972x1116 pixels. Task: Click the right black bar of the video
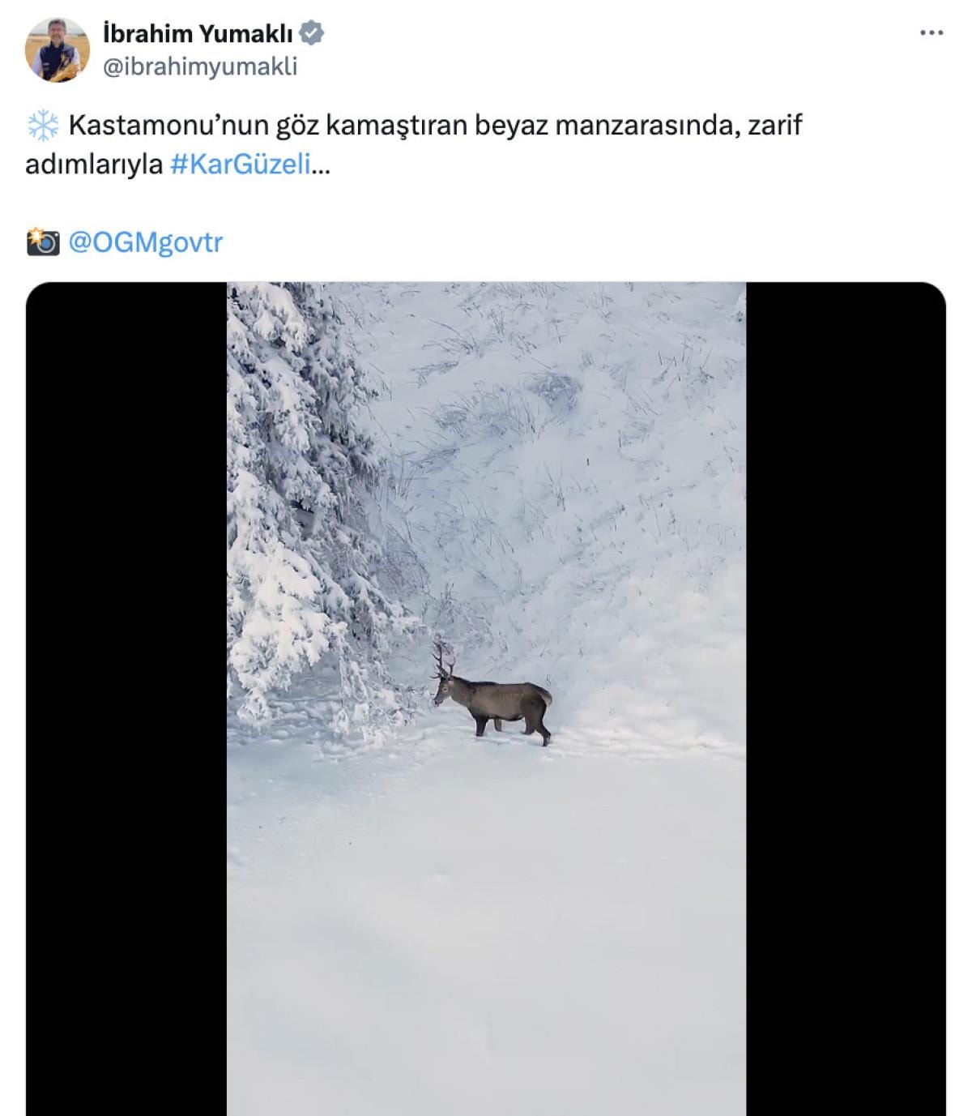[846, 697]
